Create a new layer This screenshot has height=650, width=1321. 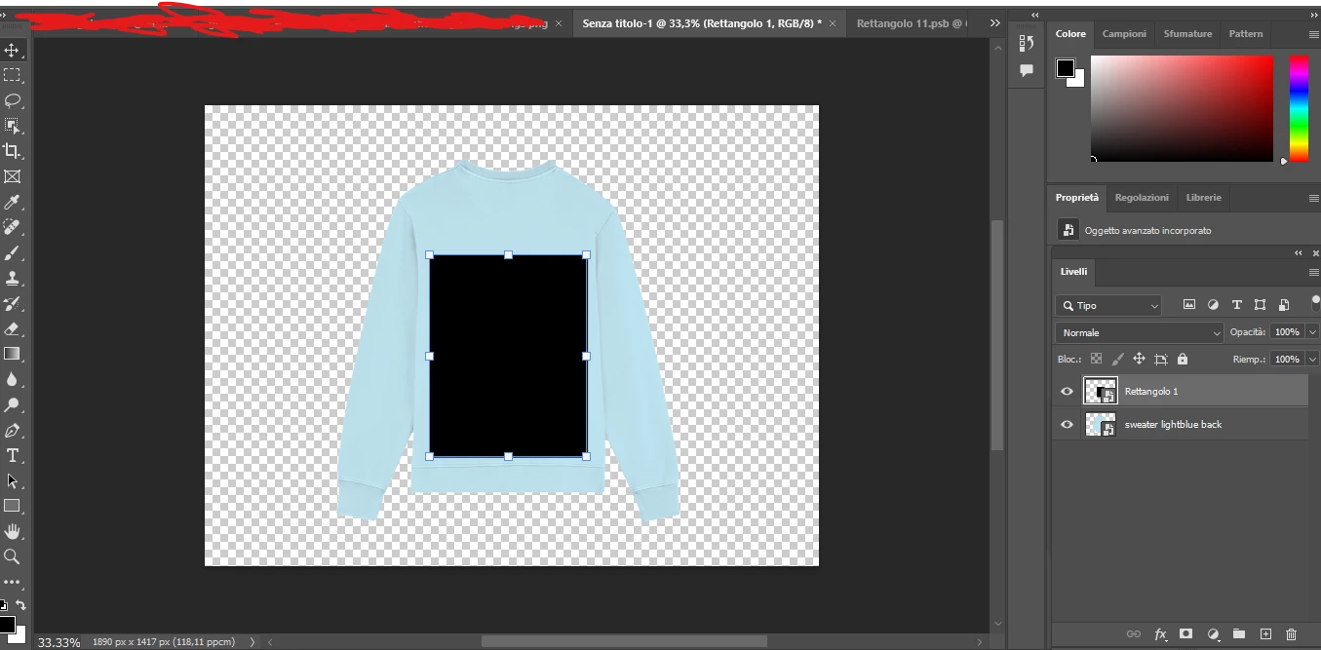pos(1265,634)
